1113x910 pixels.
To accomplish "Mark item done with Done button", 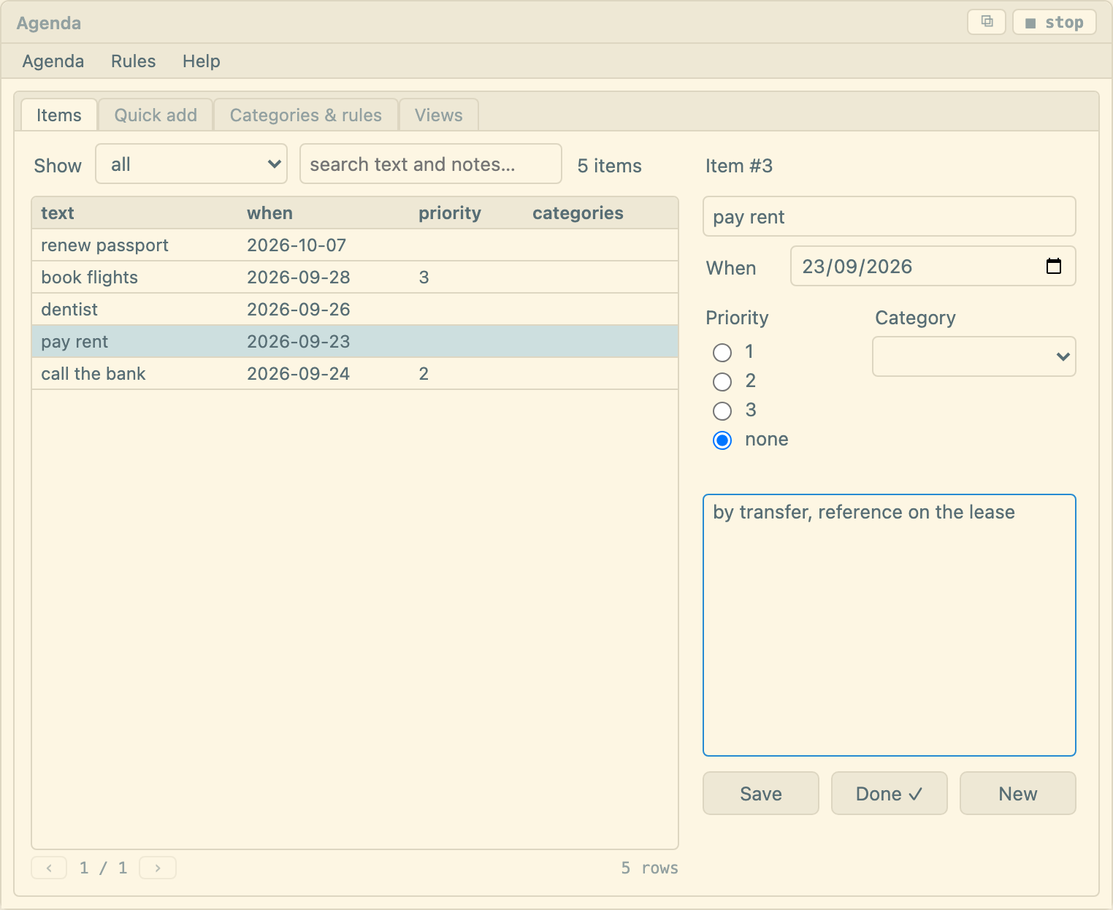I will [890, 793].
